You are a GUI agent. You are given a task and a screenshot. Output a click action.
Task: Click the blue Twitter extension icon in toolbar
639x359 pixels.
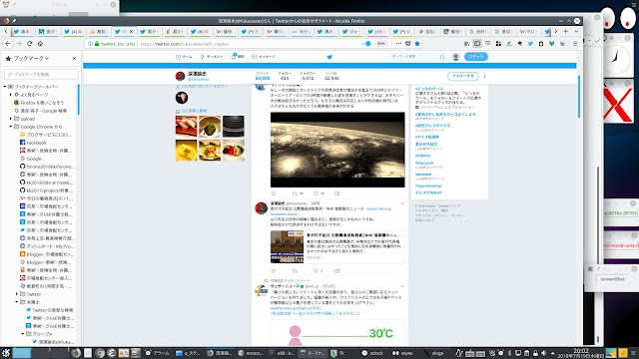pos(530,44)
